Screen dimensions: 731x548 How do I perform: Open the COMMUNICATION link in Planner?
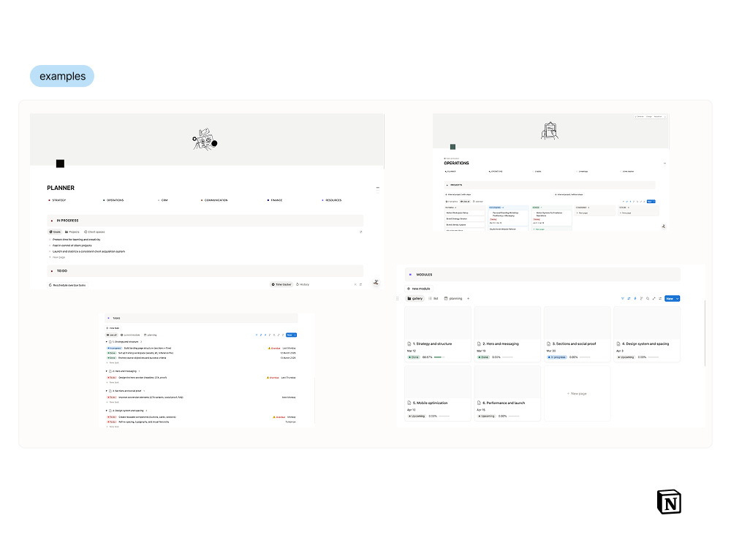[214, 200]
